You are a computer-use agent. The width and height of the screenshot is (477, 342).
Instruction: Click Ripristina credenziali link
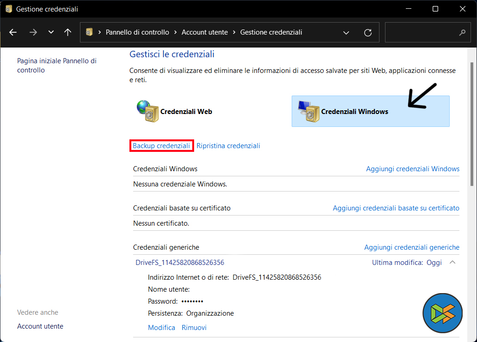(x=228, y=146)
